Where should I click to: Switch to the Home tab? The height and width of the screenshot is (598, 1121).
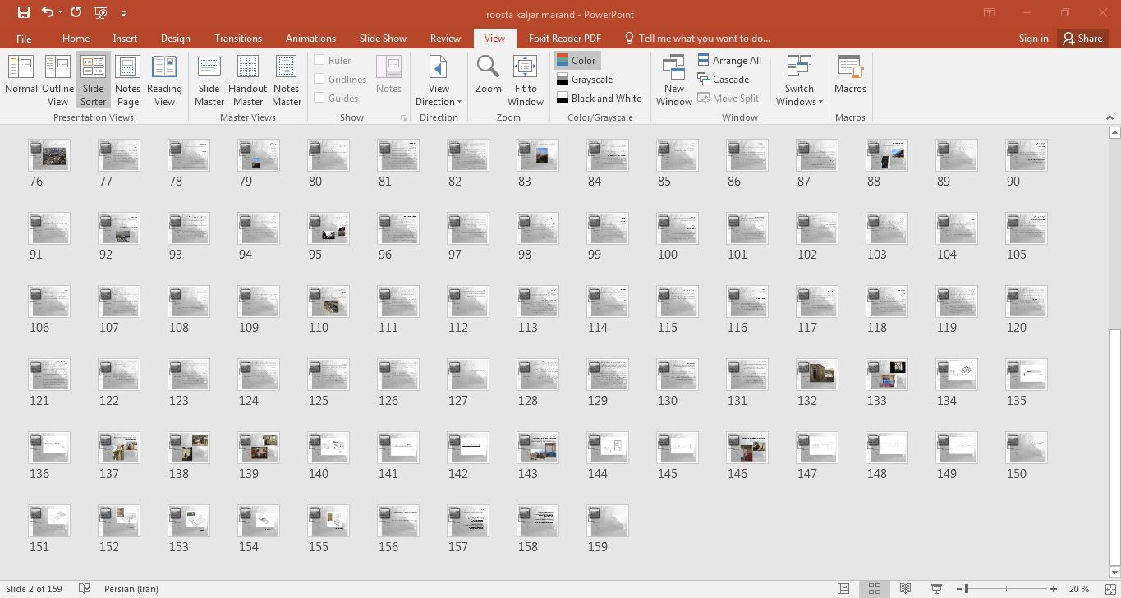tap(76, 38)
